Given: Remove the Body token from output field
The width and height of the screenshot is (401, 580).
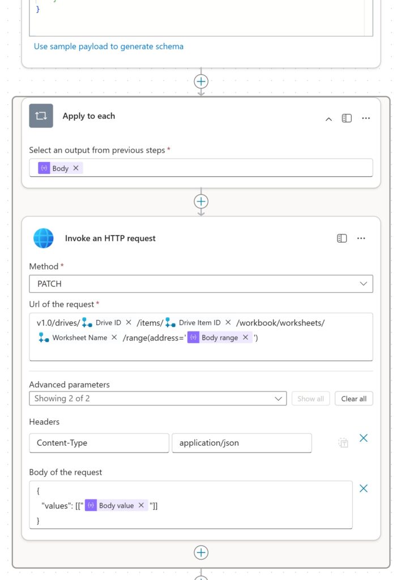Looking at the screenshot, I should (76, 168).
